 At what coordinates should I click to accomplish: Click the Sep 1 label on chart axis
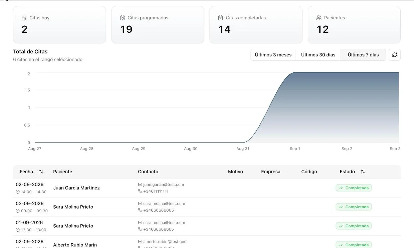[295, 149]
